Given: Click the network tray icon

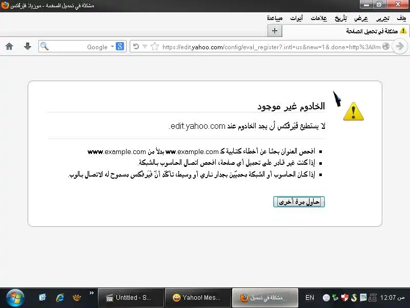Looking at the screenshot, I should coord(373,298).
